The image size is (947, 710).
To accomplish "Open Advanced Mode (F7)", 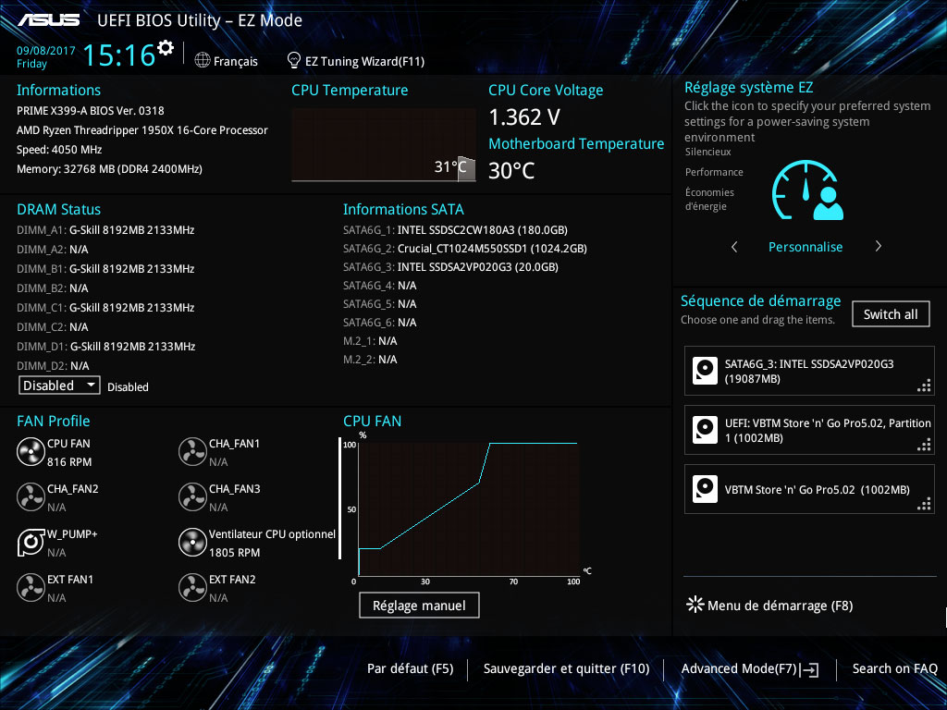I will click(748, 668).
